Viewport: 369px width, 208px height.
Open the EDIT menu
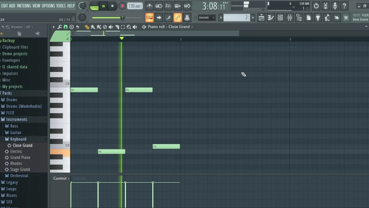[x=5, y=6]
